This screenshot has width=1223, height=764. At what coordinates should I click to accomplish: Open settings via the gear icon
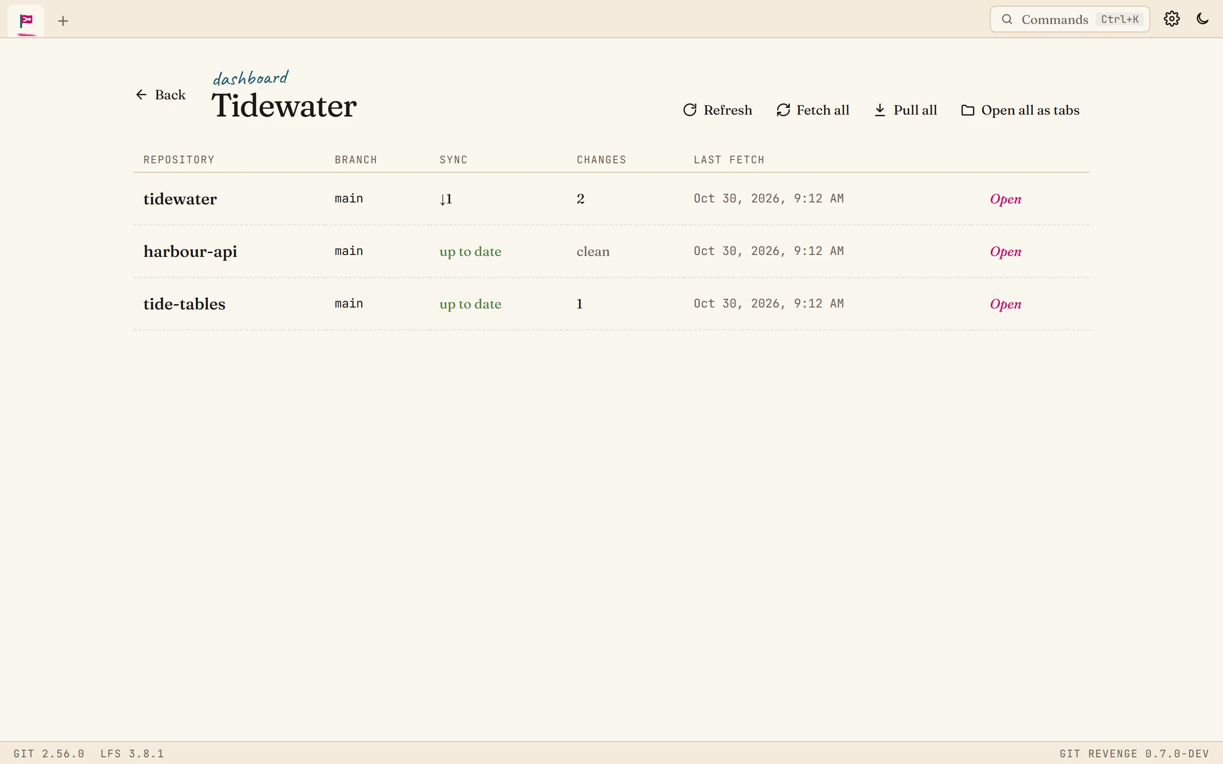coord(1171,19)
